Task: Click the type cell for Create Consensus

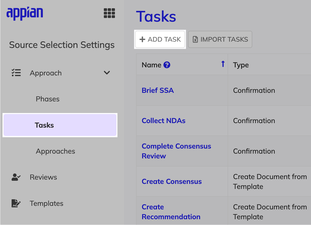Action: click(x=270, y=182)
